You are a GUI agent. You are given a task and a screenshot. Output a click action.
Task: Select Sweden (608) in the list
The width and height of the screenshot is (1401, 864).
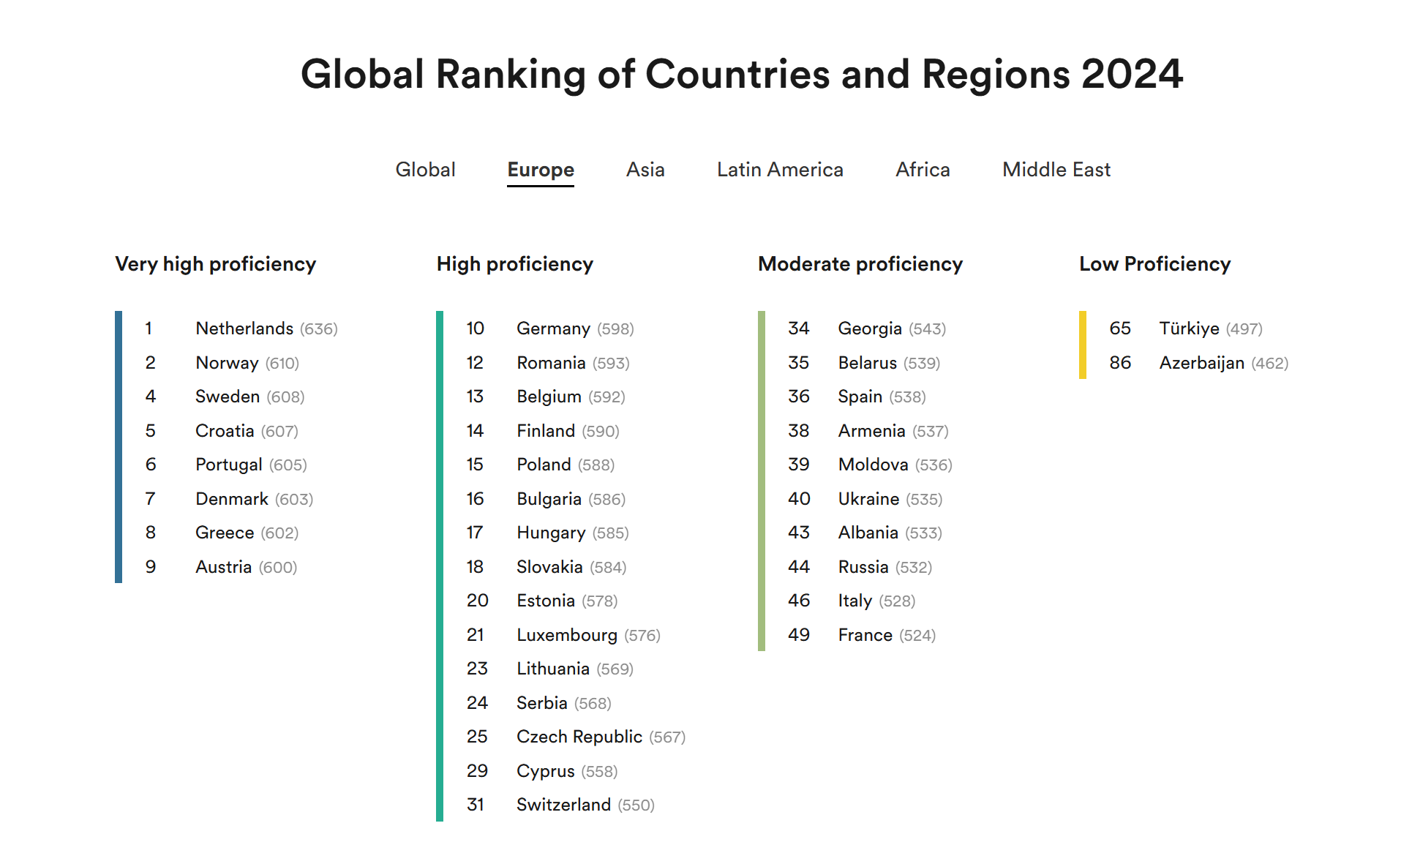tap(249, 397)
